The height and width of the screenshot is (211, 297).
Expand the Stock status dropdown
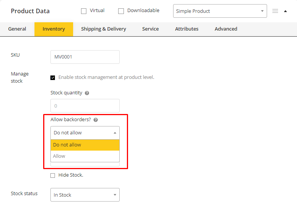[85, 195]
